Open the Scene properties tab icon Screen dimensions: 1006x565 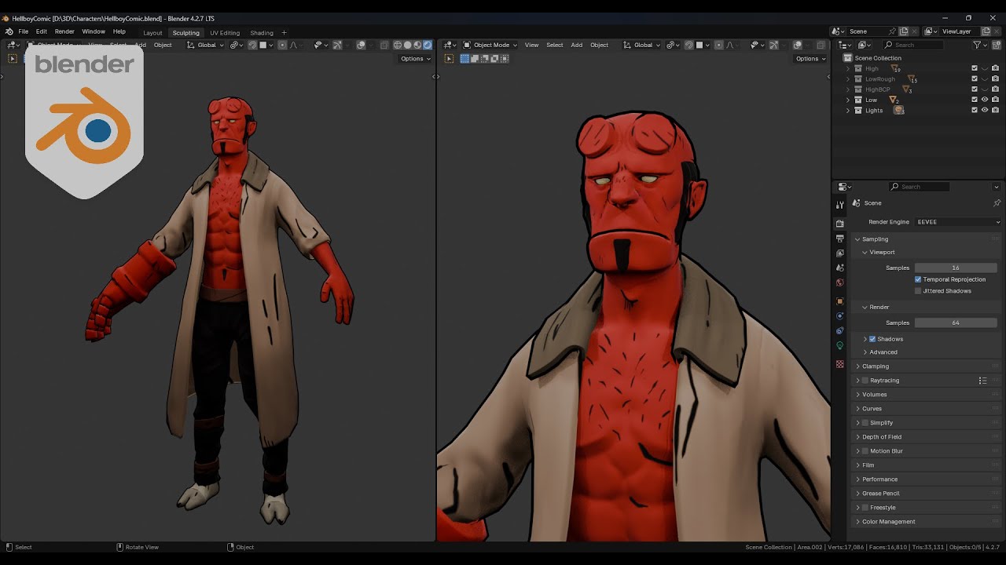click(840, 268)
